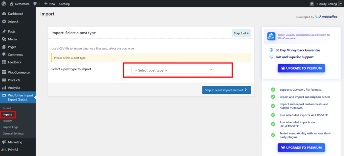
Task: Click the WebToffee logo link
Action: 326,17
